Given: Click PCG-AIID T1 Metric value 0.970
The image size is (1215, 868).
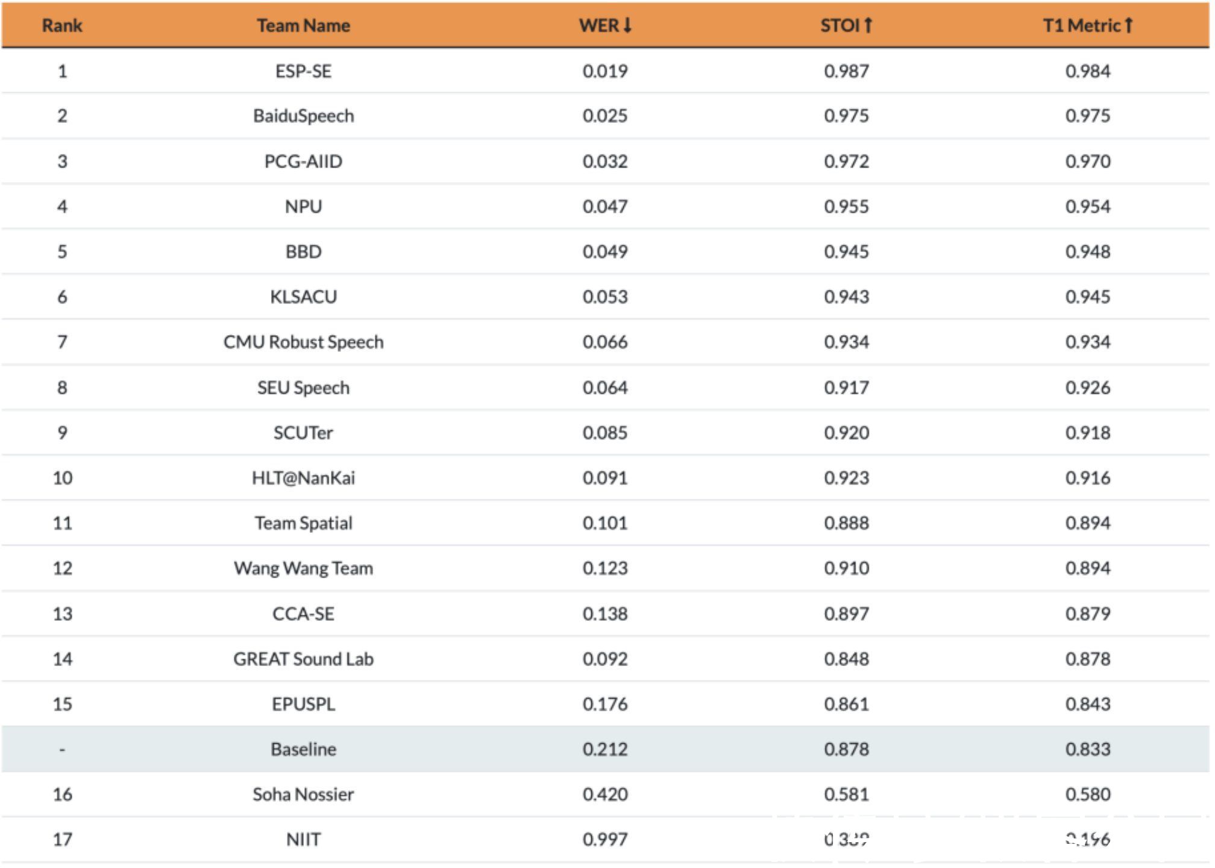Looking at the screenshot, I should click(x=1088, y=162).
